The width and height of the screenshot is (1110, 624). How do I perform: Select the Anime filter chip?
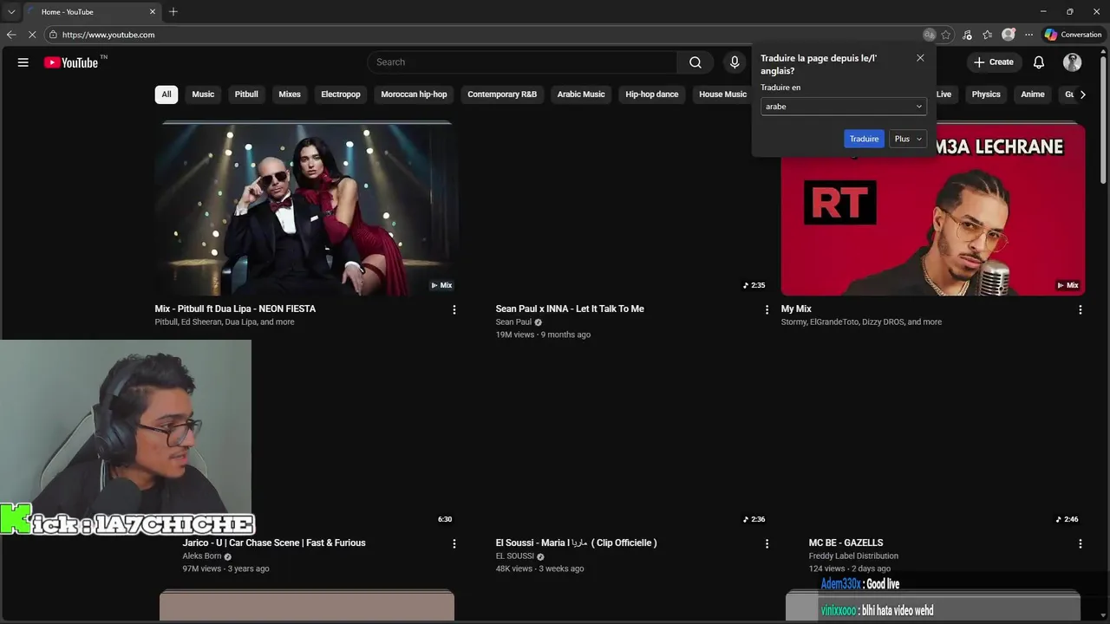1033,94
